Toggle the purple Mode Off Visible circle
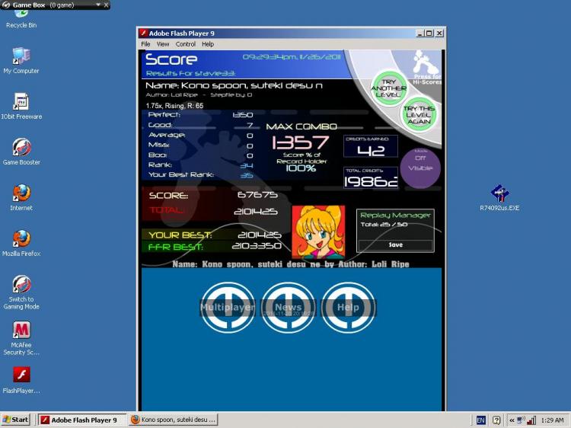Viewport: 571px width, 428px height. point(420,168)
